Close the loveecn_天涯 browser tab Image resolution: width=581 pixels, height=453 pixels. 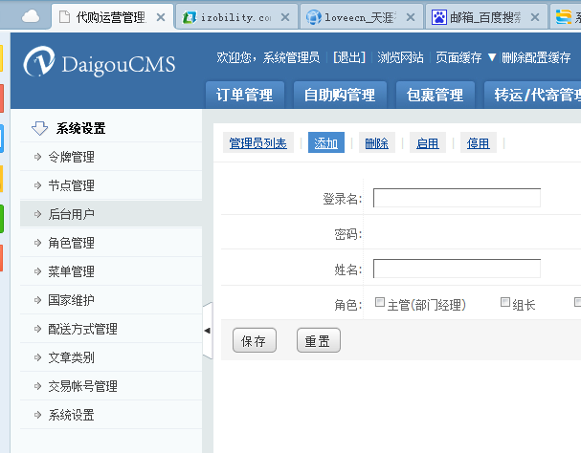(x=411, y=17)
